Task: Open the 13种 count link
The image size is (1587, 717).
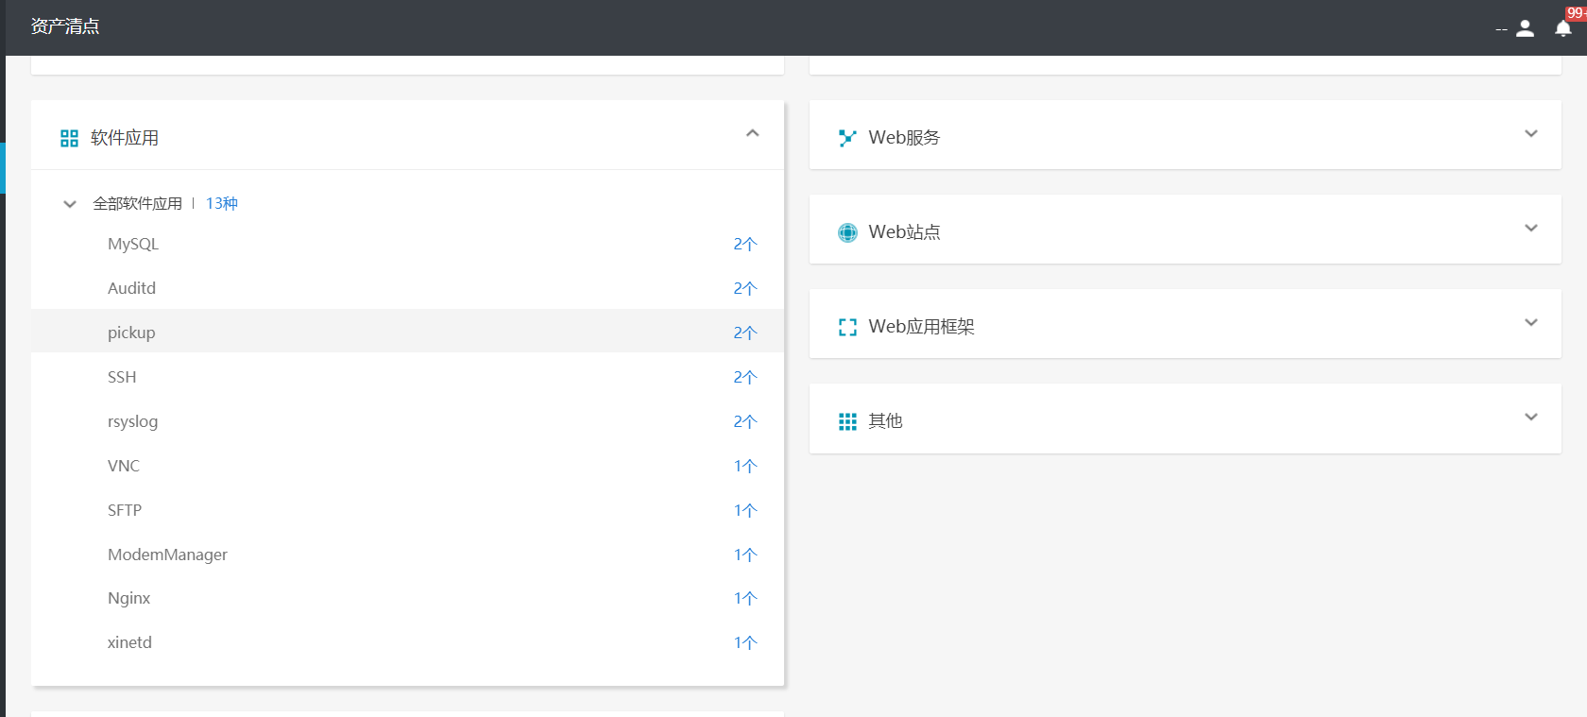Action: (x=222, y=203)
